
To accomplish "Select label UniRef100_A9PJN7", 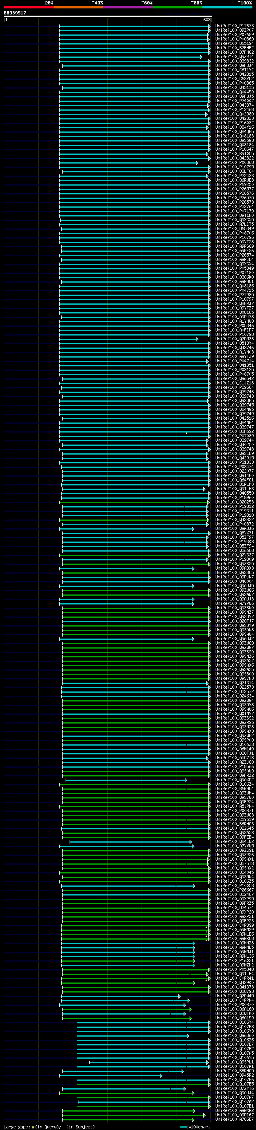I will 234,577.
